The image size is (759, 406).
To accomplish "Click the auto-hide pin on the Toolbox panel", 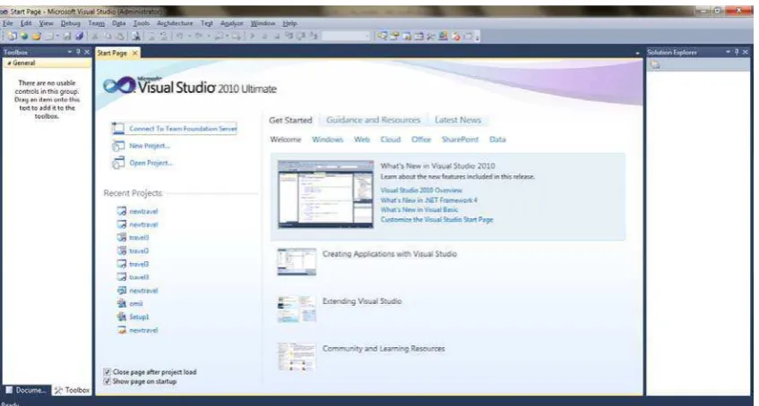I will (79, 52).
